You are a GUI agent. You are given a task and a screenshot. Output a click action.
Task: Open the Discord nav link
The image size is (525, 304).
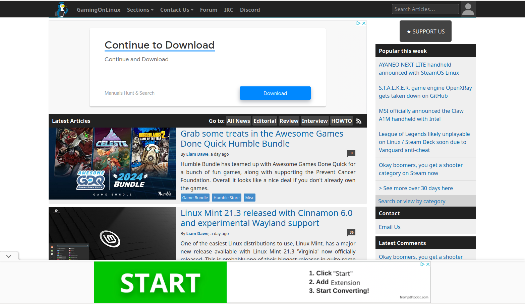(x=250, y=10)
